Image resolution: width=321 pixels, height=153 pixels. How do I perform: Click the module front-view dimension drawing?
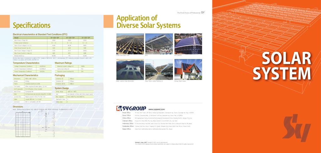click(x=23, y=124)
